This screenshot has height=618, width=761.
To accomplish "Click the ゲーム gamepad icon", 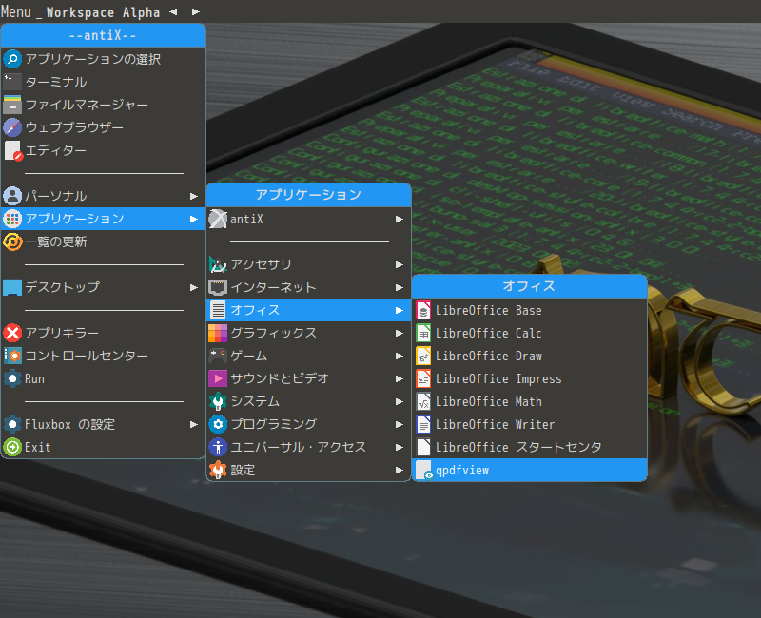I will coord(218,356).
